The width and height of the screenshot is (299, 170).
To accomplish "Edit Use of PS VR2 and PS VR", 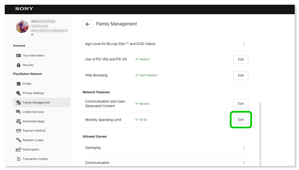I will 240,59.
